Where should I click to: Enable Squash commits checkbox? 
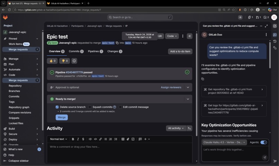coord(90,107)
